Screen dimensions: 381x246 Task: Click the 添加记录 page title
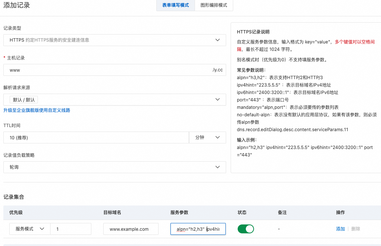pyautogui.click(x=16, y=5)
